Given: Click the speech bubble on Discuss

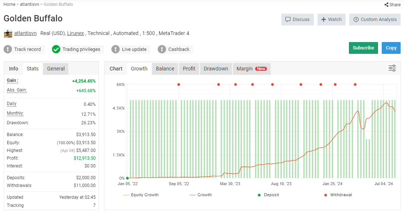Looking at the screenshot, I should coord(288,19).
